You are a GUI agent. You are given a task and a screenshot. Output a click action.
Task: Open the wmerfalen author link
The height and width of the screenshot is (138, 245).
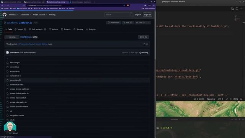15,53
